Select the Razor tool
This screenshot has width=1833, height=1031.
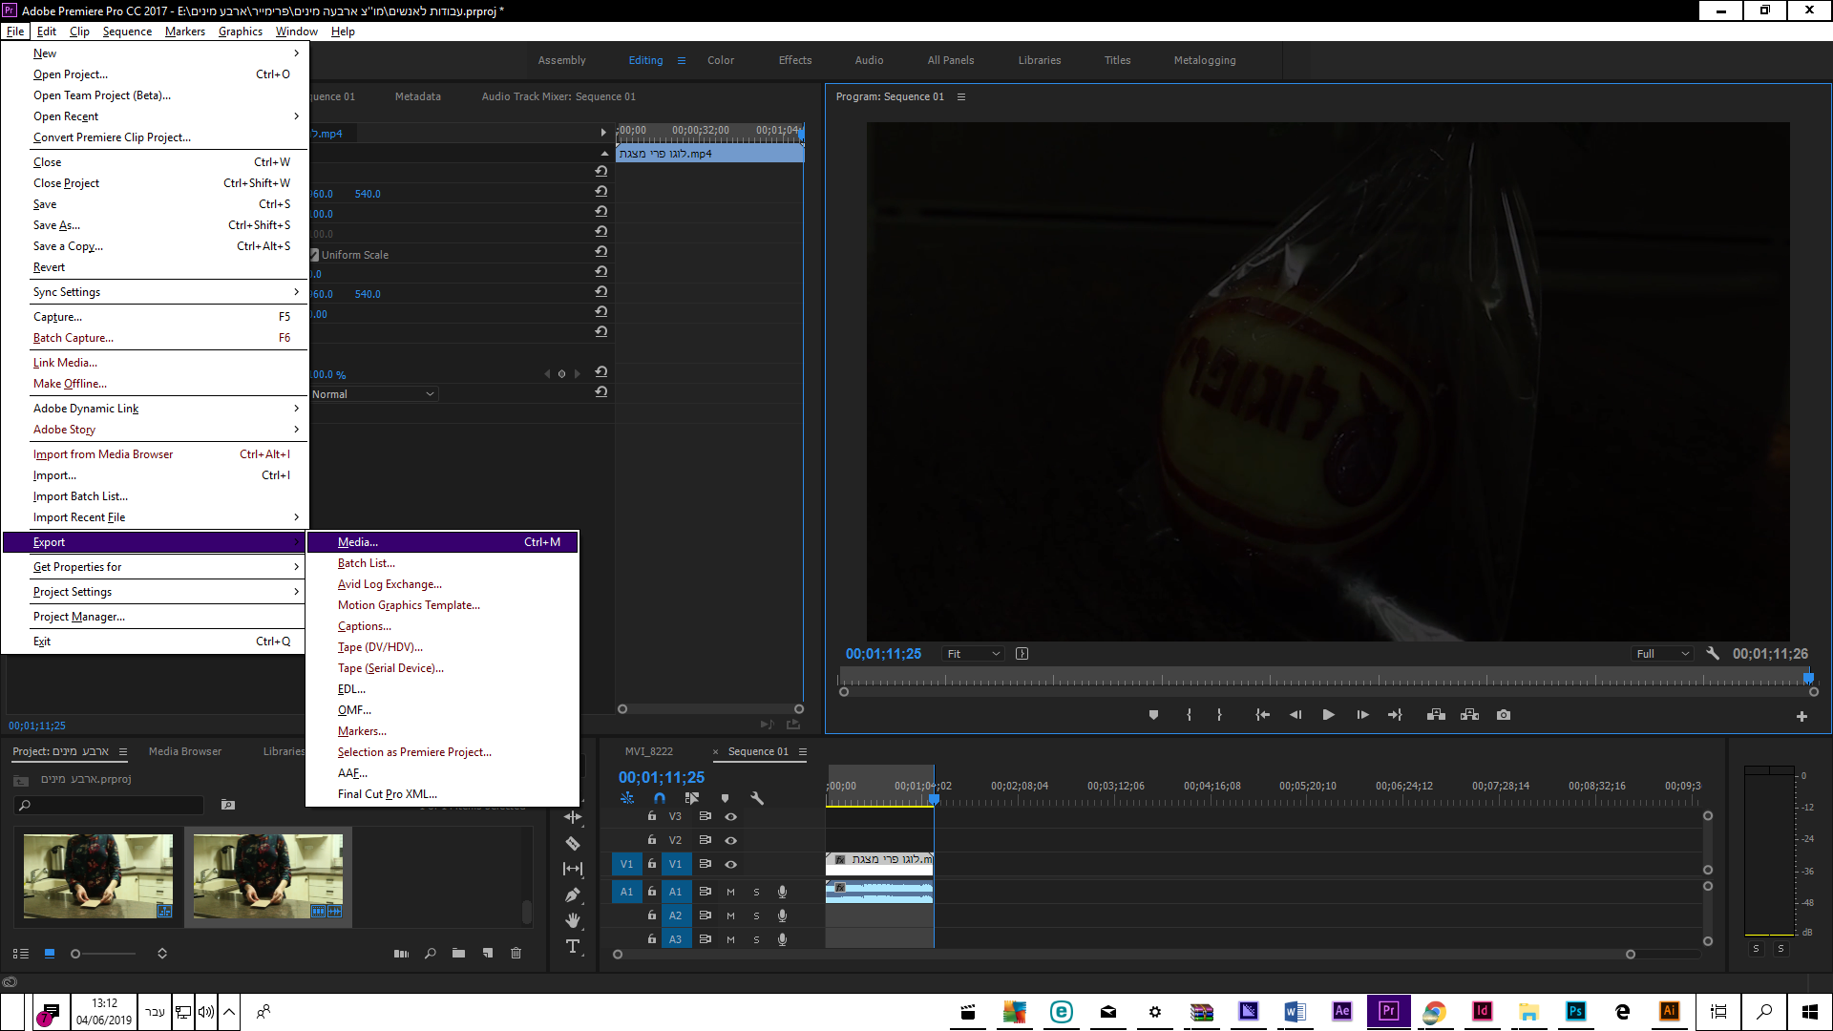(x=573, y=844)
